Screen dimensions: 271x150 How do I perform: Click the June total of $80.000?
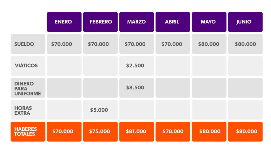(x=245, y=132)
